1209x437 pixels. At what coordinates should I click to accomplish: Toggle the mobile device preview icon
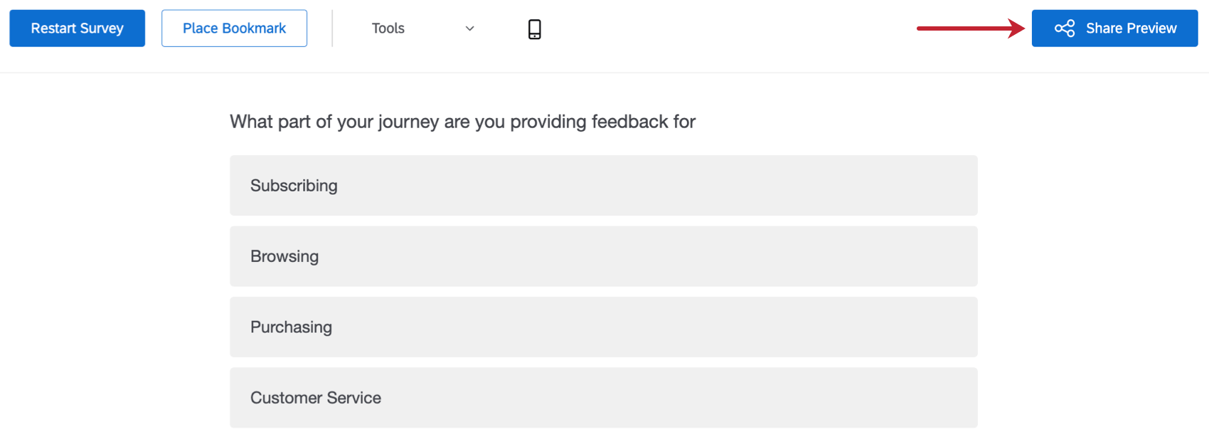[534, 28]
